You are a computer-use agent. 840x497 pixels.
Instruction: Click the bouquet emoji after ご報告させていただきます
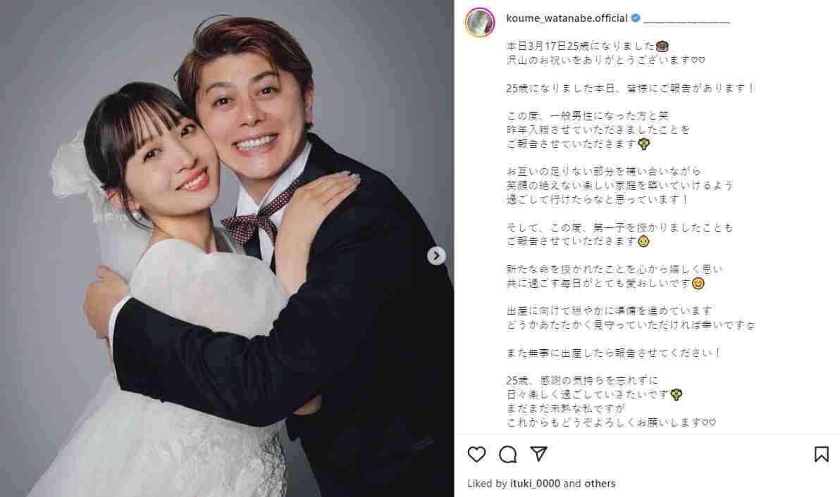tap(644, 144)
